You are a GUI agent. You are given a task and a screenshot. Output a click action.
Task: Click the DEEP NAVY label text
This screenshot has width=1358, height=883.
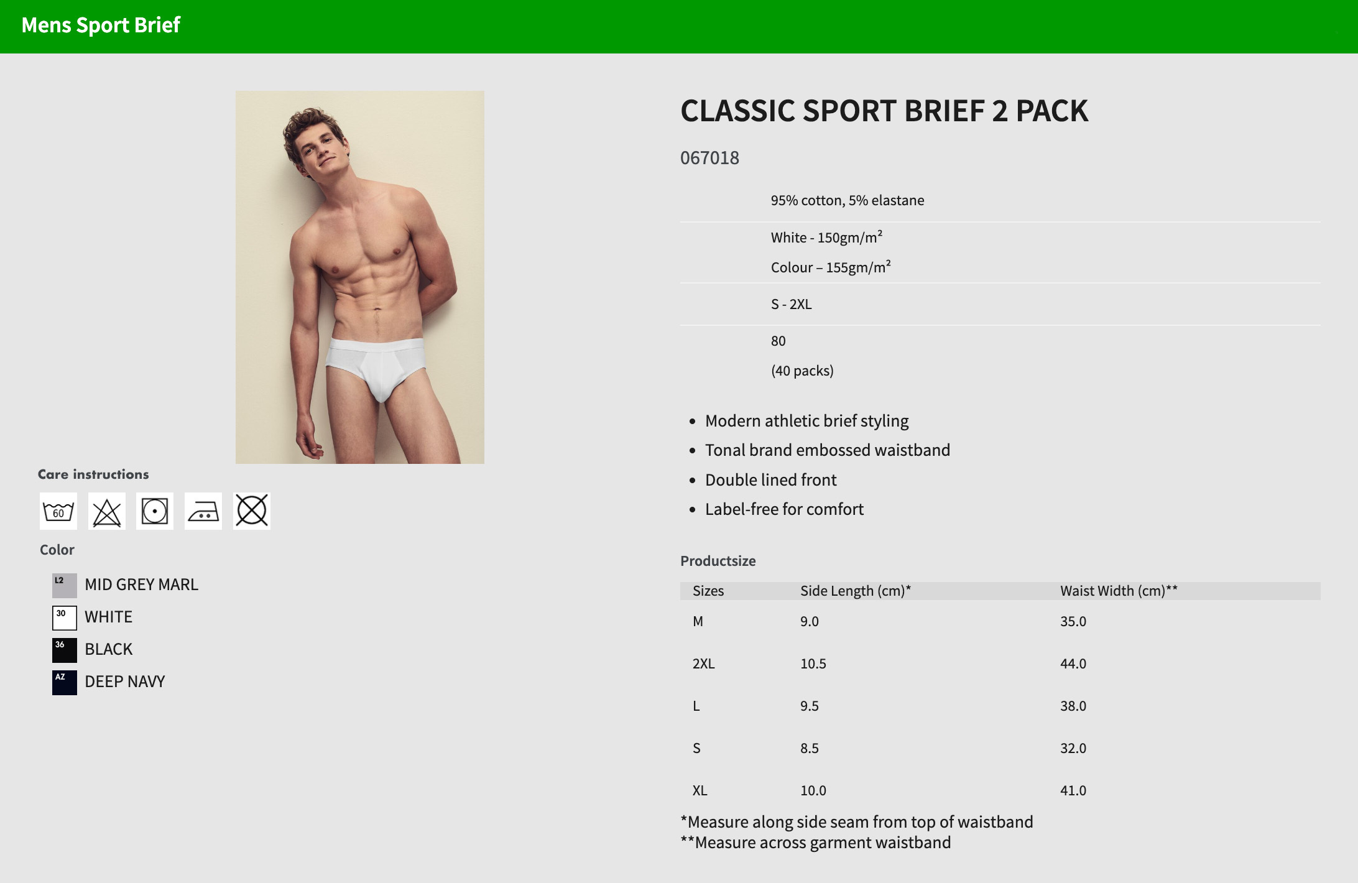pyautogui.click(x=124, y=682)
